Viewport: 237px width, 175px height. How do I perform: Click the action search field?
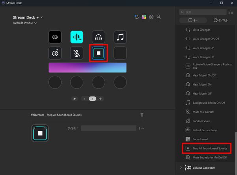coord(203,12)
